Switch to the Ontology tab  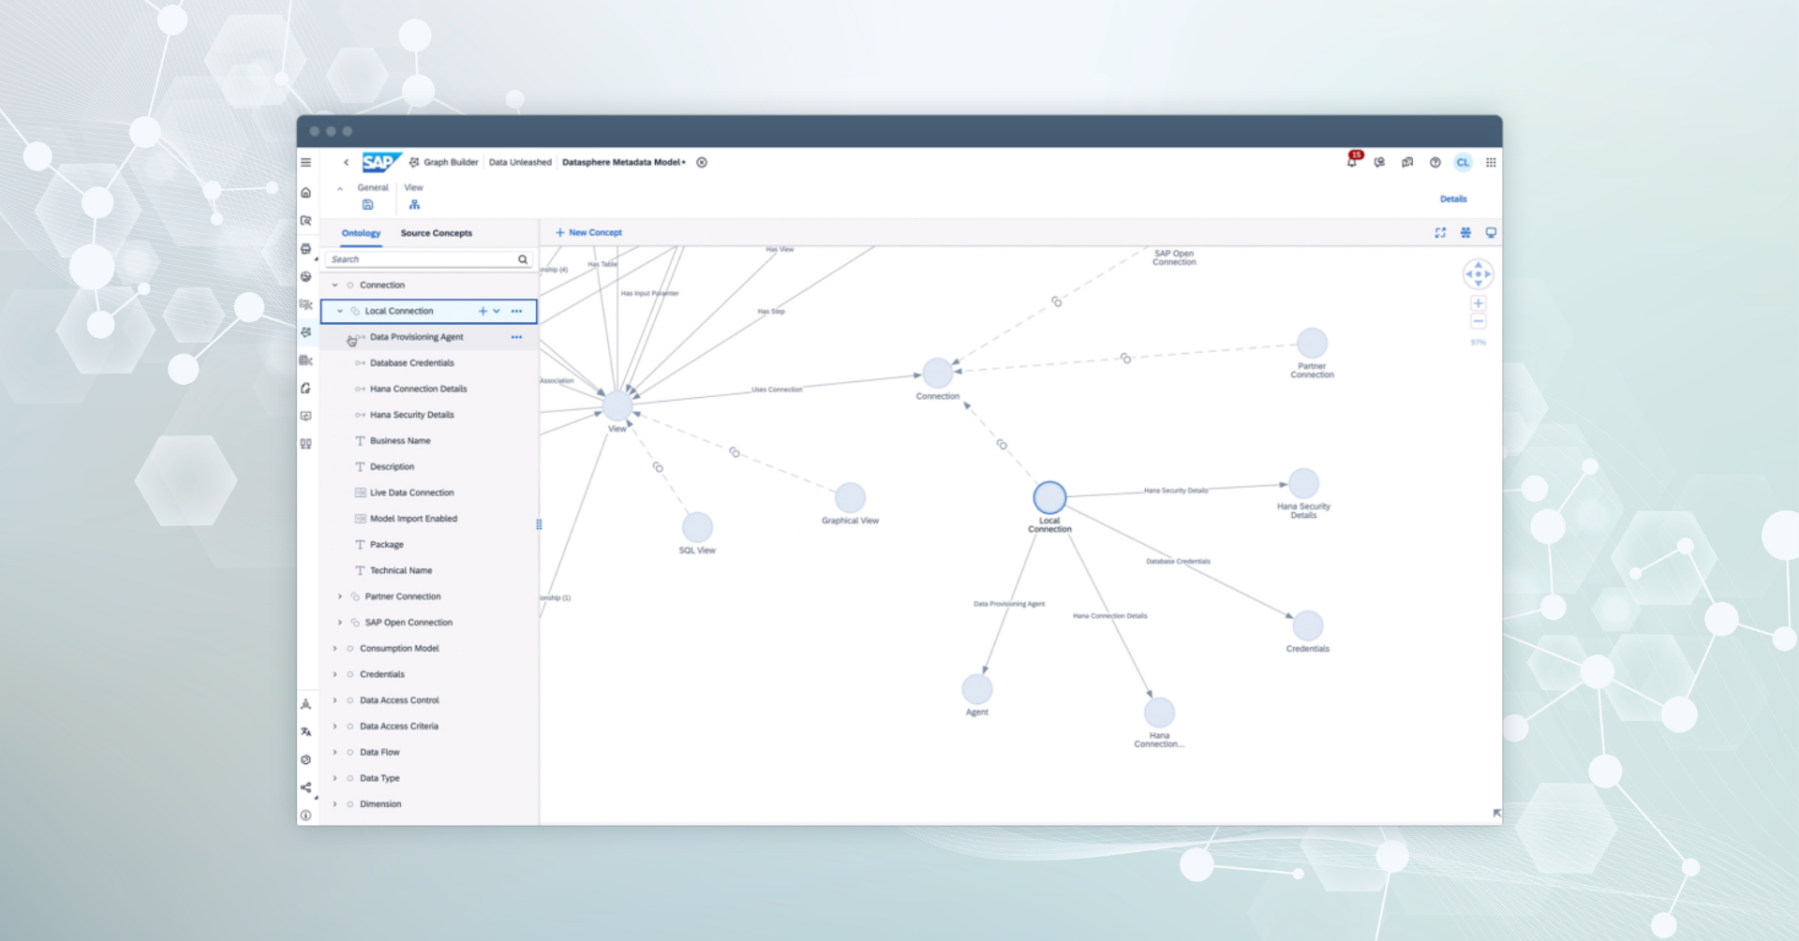coord(361,233)
